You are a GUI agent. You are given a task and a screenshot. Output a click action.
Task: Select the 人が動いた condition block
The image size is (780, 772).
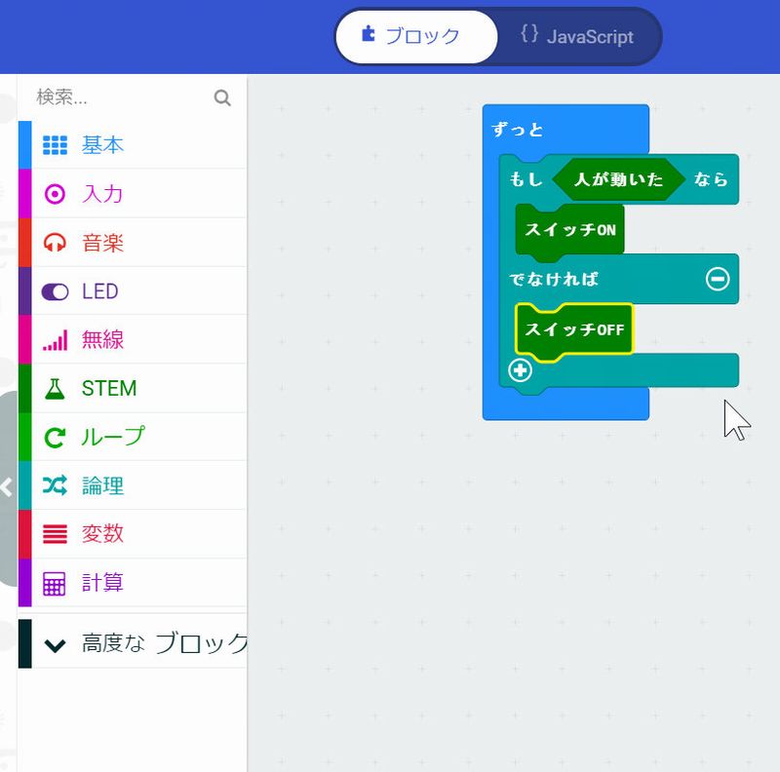point(618,179)
